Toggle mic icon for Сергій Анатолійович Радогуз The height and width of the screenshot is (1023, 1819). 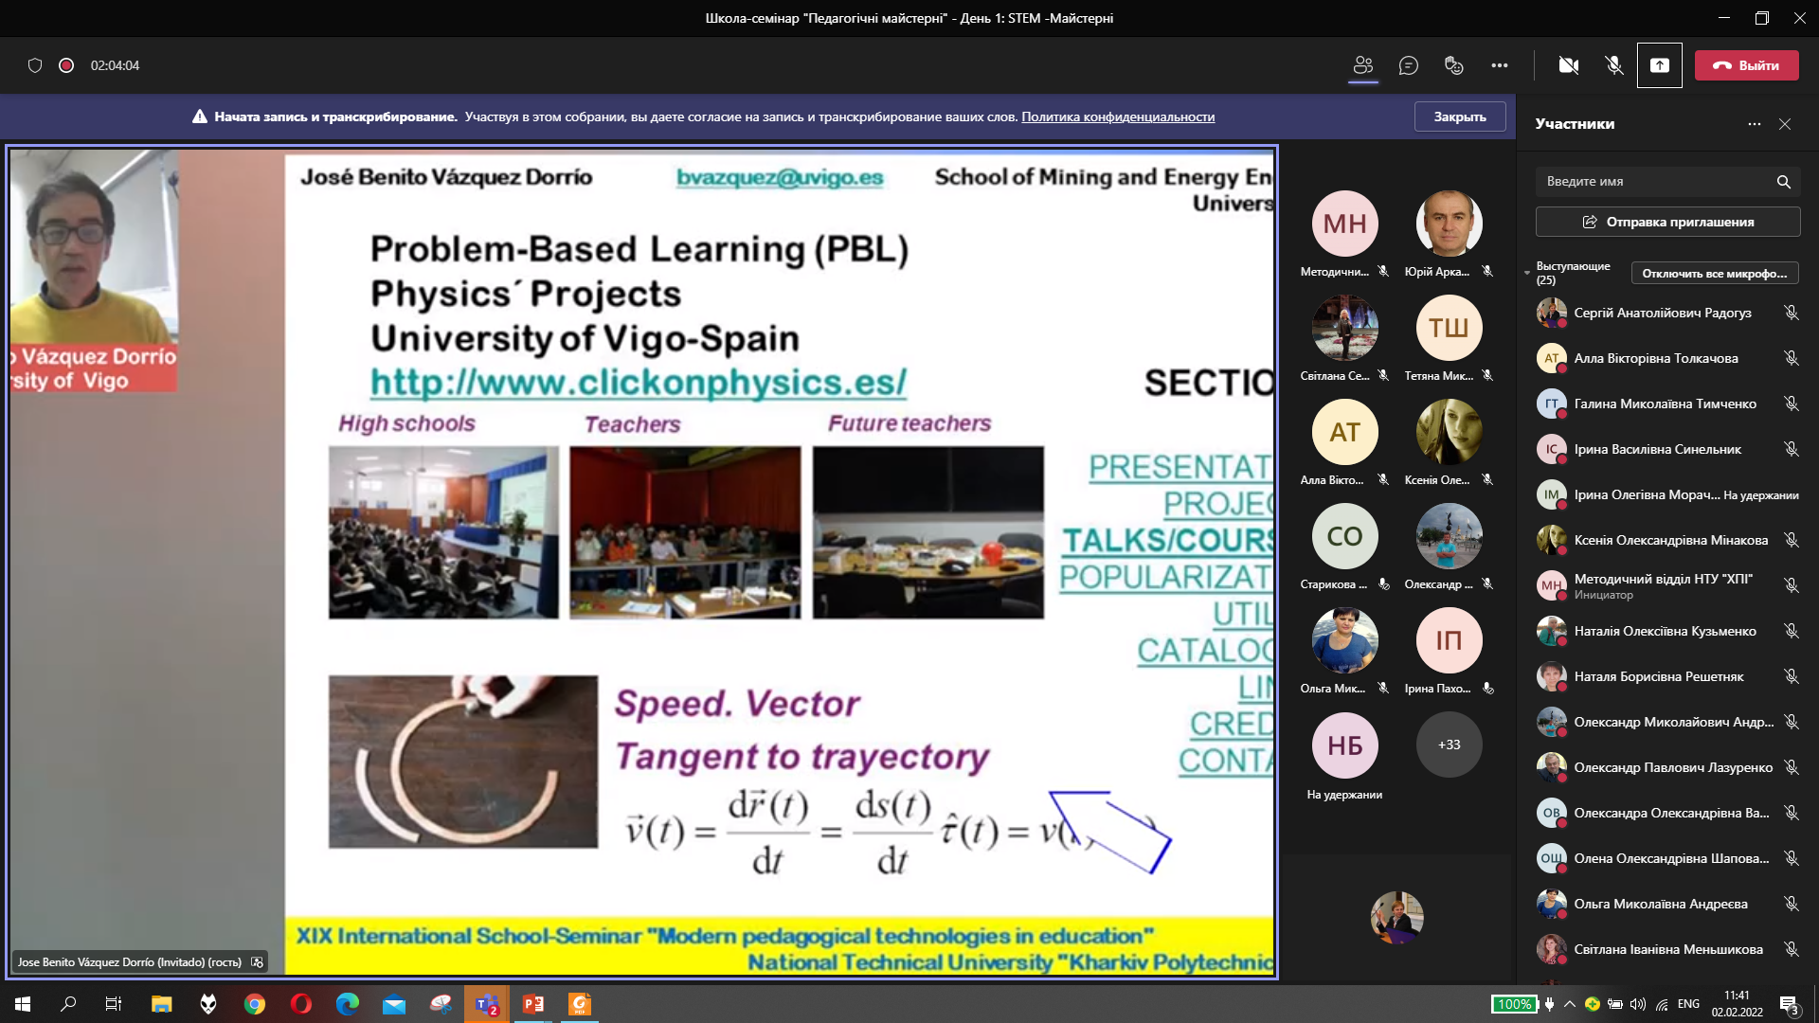tap(1791, 313)
